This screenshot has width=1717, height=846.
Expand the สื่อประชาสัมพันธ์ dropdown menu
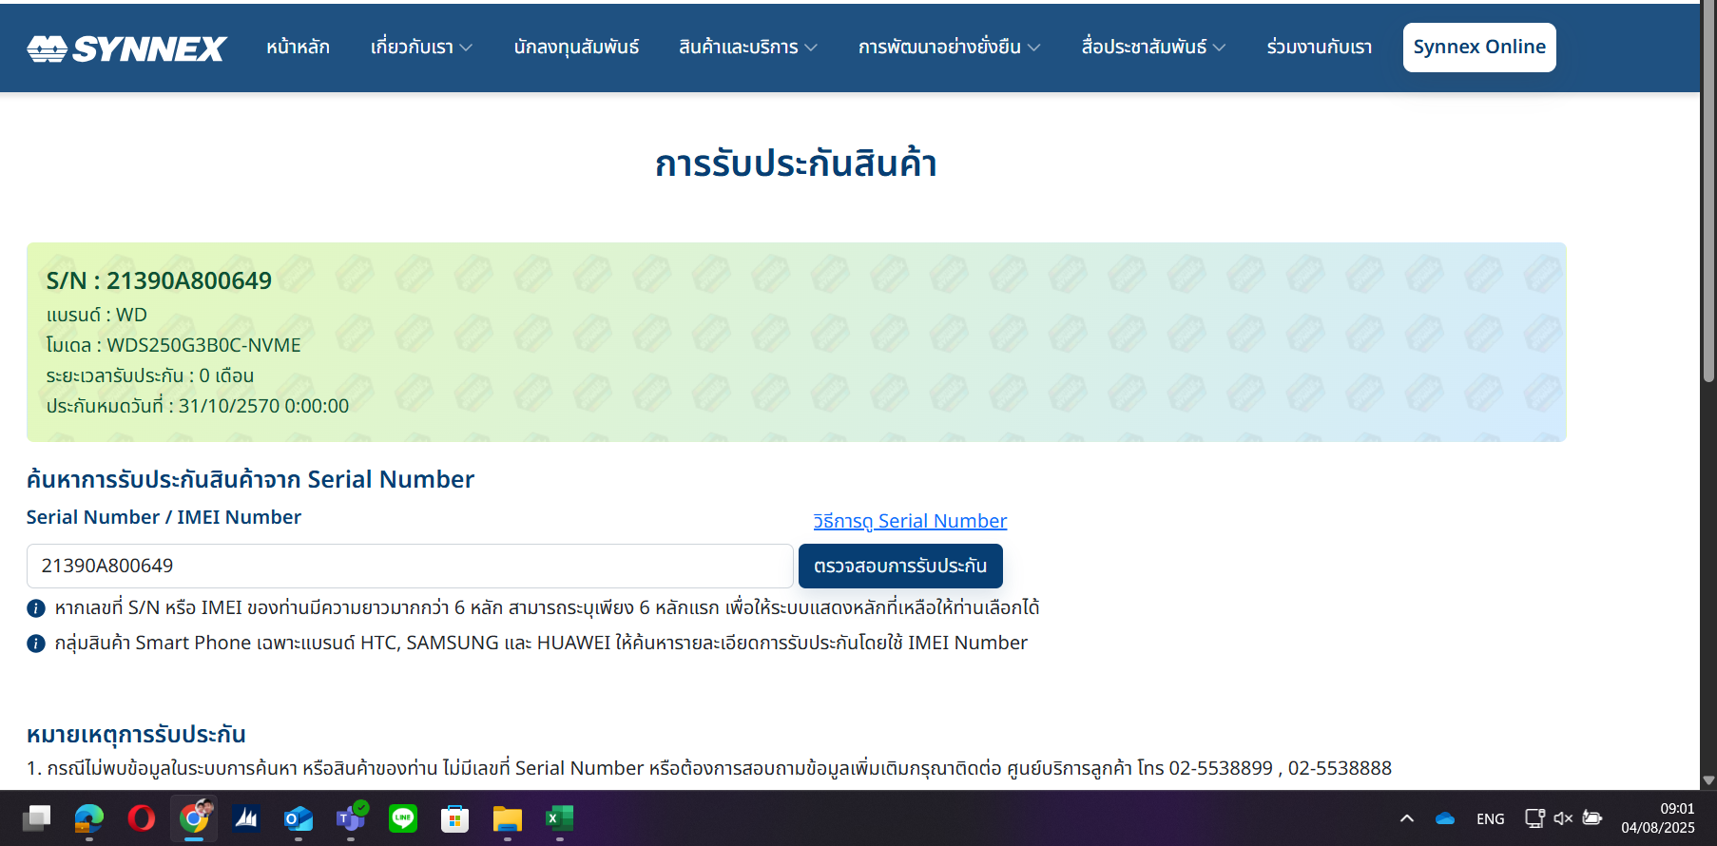tap(1152, 48)
